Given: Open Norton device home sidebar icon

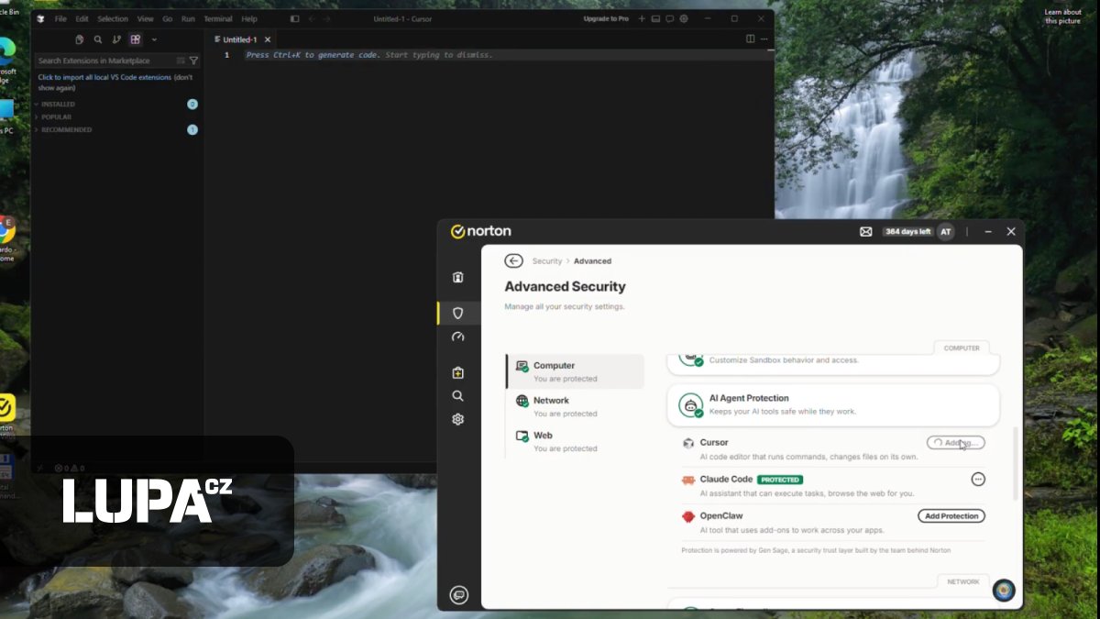Looking at the screenshot, I should click(x=458, y=277).
